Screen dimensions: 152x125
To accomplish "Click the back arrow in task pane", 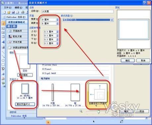I will [x=9, y=26].
